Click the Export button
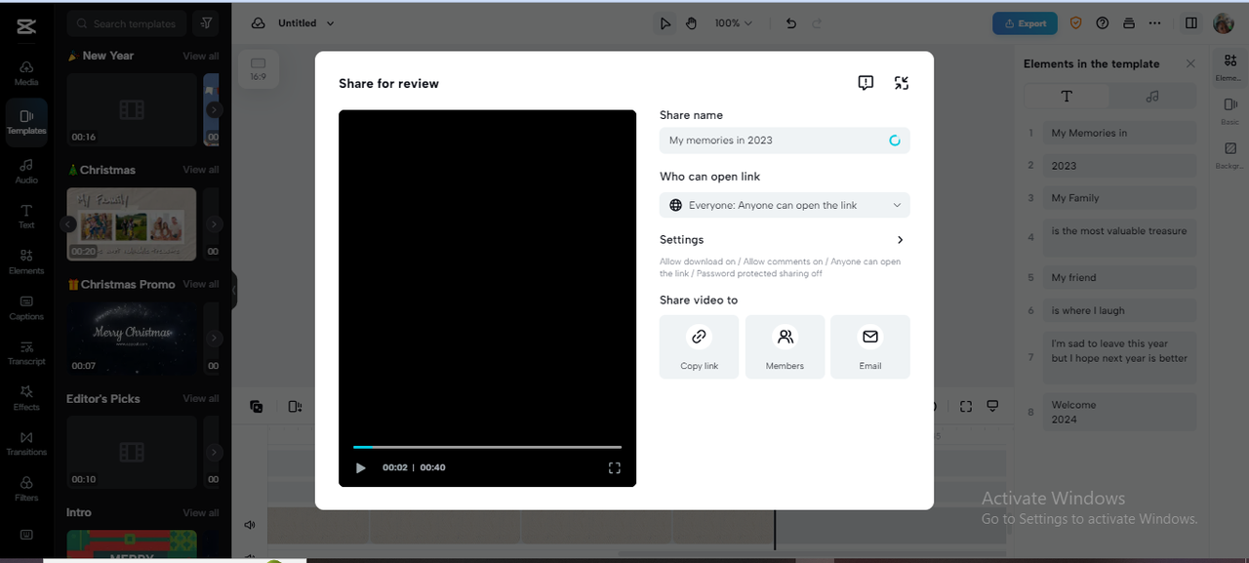The width and height of the screenshot is (1249, 563). coord(1025,23)
